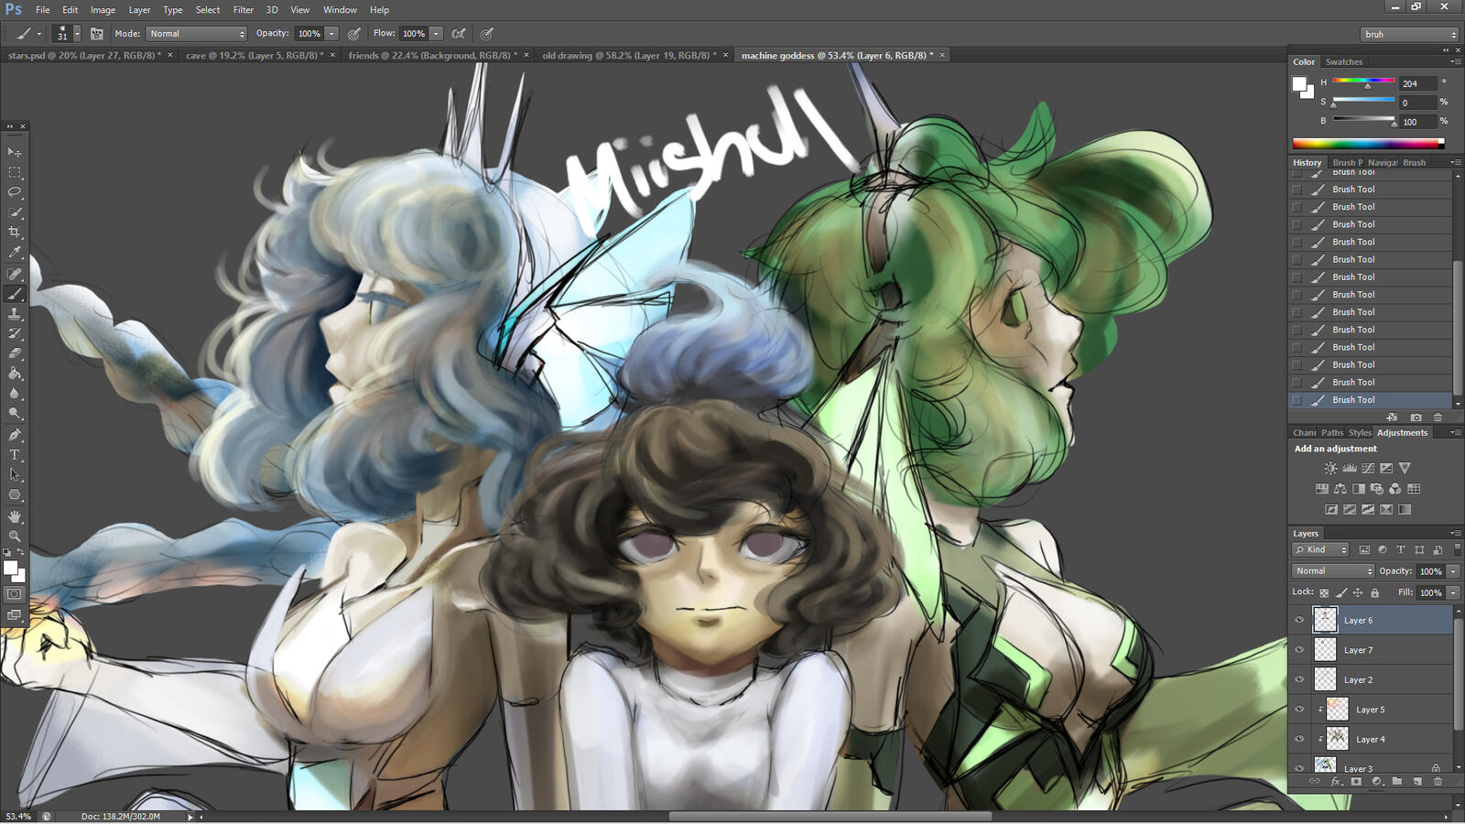The image size is (1465, 824).
Task: Activate the Zoom tool
Action: 15,536
